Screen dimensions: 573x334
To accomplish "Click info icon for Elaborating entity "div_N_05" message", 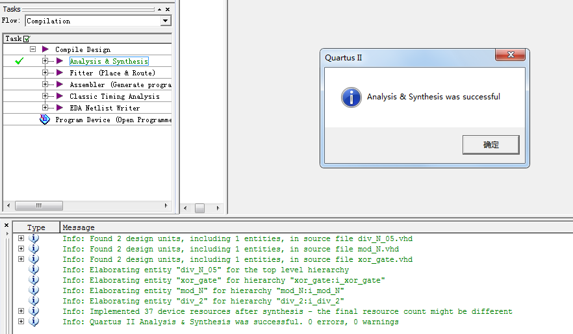I will [34, 270].
